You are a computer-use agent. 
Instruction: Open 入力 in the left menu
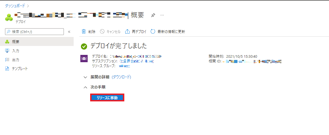pos(37,51)
